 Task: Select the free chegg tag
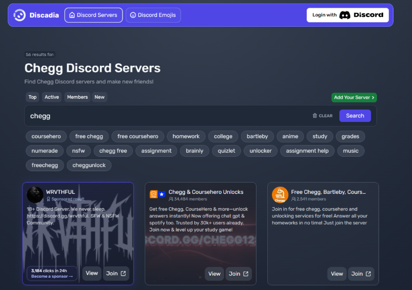pyautogui.click(x=89, y=136)
